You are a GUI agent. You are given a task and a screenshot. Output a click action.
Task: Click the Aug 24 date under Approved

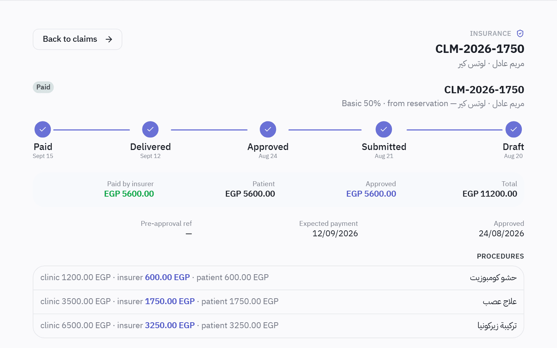268,156
